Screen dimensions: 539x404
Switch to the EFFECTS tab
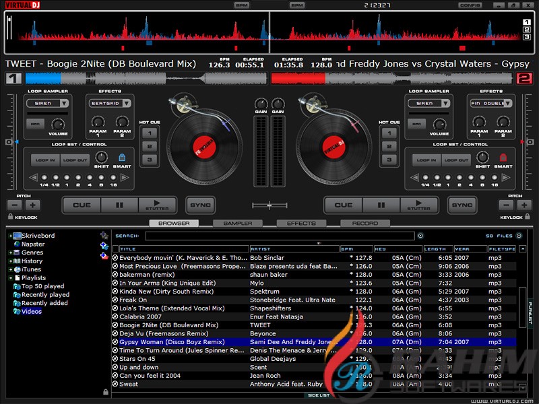(x=301, y=224)
